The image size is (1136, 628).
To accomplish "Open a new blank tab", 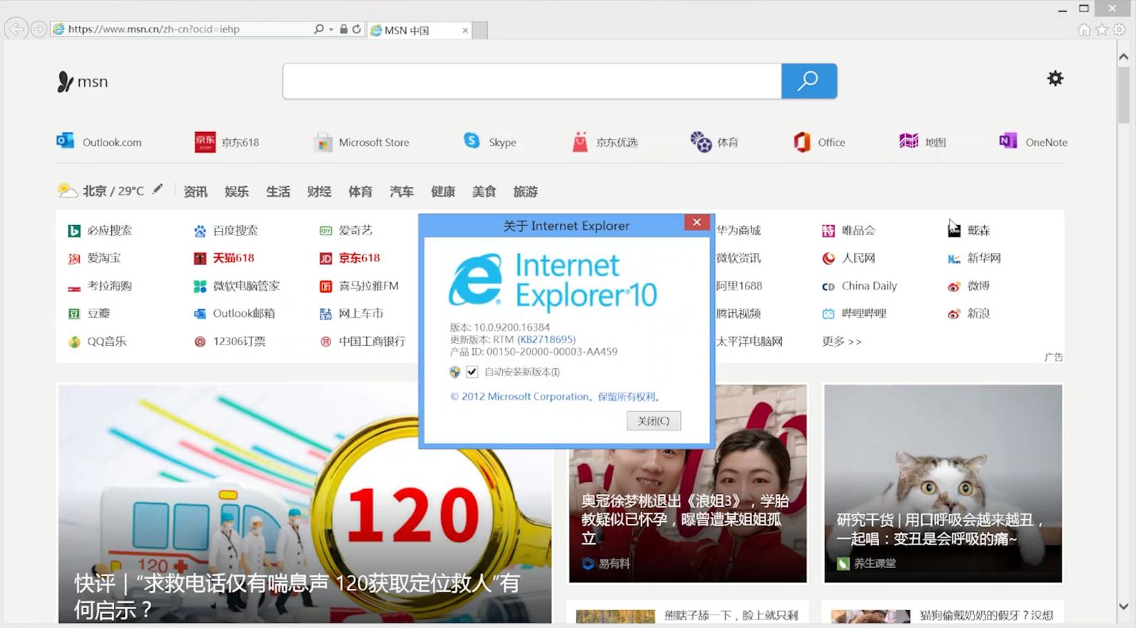I will coord(481,30).
